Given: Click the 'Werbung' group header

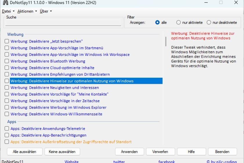Looking at the screenshot, I should pos(15,34).
